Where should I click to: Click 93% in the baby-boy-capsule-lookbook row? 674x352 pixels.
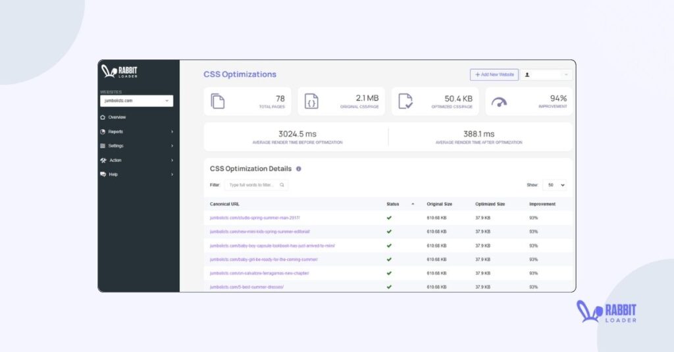533,246
